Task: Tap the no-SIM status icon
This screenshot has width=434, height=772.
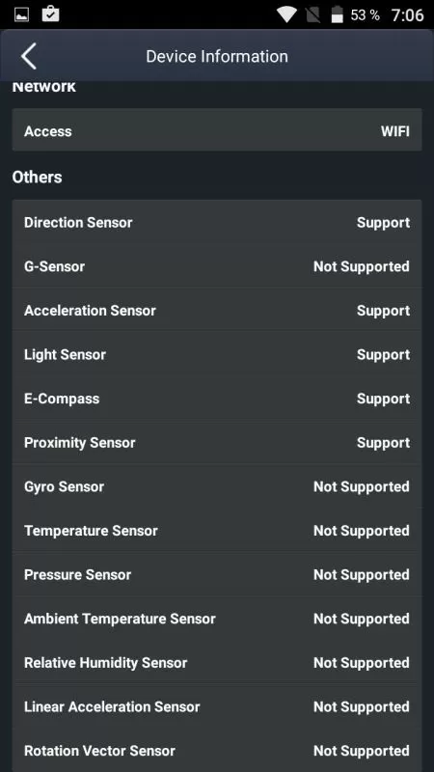Action: pyautogui.click(x=312, y=14)
